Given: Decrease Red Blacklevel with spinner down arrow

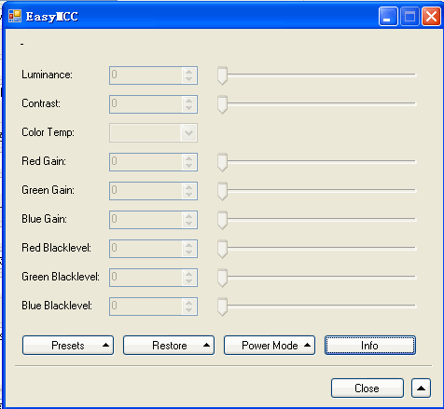Looking at the screenshot, I should tap(188, 252).
